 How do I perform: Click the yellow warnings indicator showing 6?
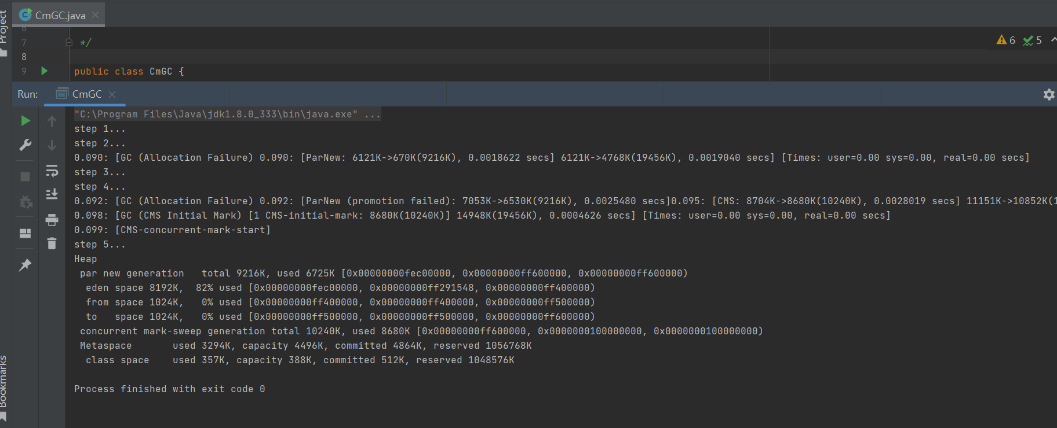pos(1006,40)
